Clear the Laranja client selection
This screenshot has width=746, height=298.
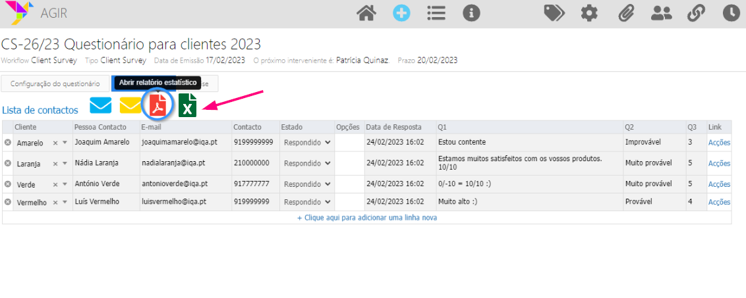pos(55,164)
